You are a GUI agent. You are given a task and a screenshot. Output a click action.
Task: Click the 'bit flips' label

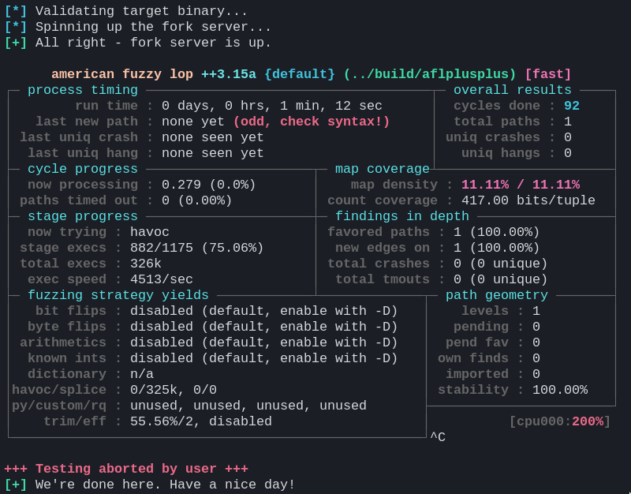(71, 310)
